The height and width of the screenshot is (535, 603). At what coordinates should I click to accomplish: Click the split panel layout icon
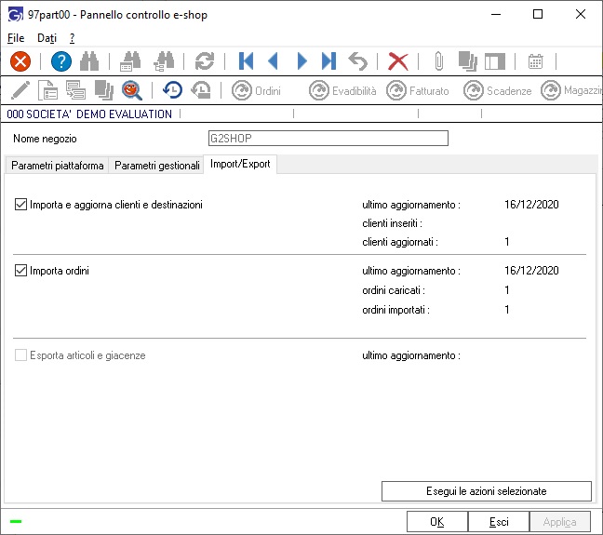[x=495, y=61]
